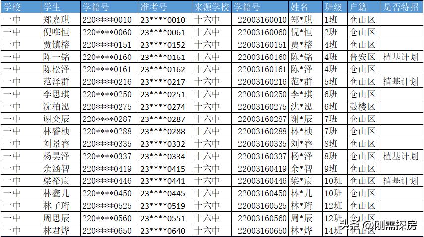Select masked name 沈*泓
This screenshot has height=237, width=424.
point(302,107)
